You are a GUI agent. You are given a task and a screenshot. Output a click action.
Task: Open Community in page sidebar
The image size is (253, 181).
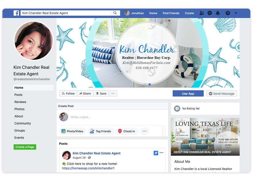click(23, 123)
